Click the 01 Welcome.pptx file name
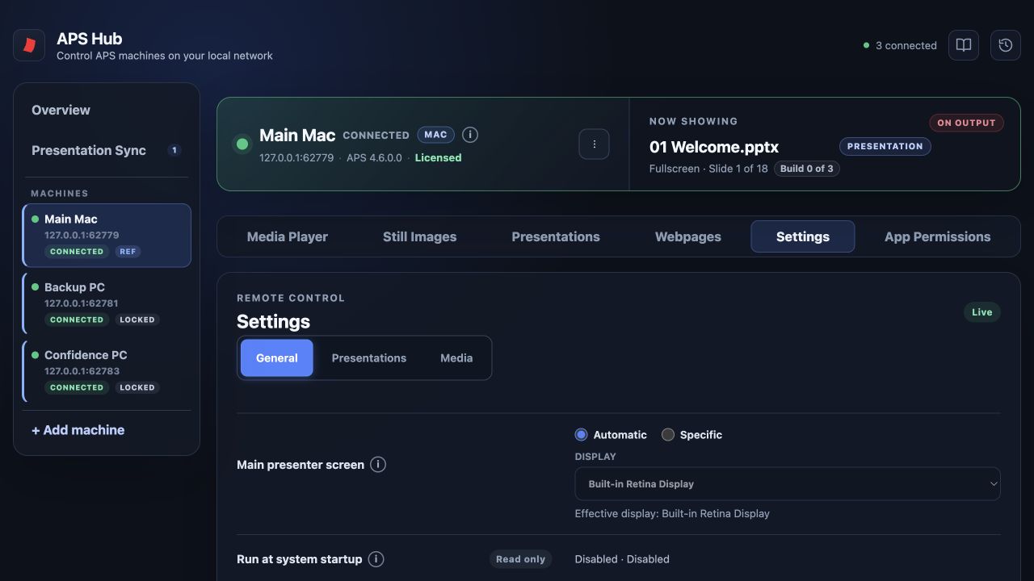The image size is (1034, 581). (x=714, y=147)
